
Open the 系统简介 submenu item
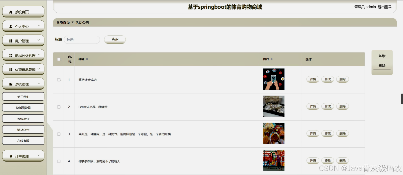click(x=23, y=119)
